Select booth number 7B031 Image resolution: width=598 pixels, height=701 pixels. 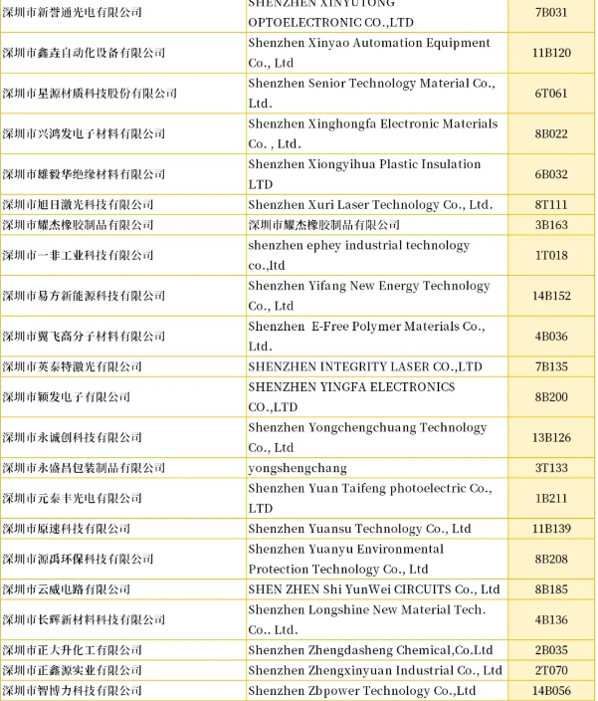(x=551, y=13)
